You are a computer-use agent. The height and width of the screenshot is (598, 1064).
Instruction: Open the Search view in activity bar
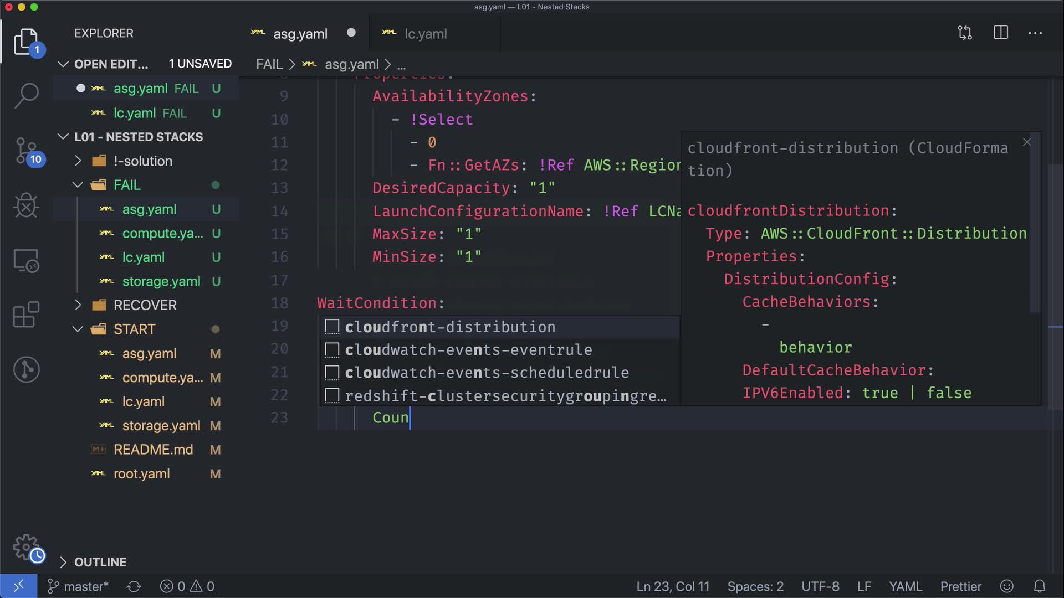pos(26,95)
